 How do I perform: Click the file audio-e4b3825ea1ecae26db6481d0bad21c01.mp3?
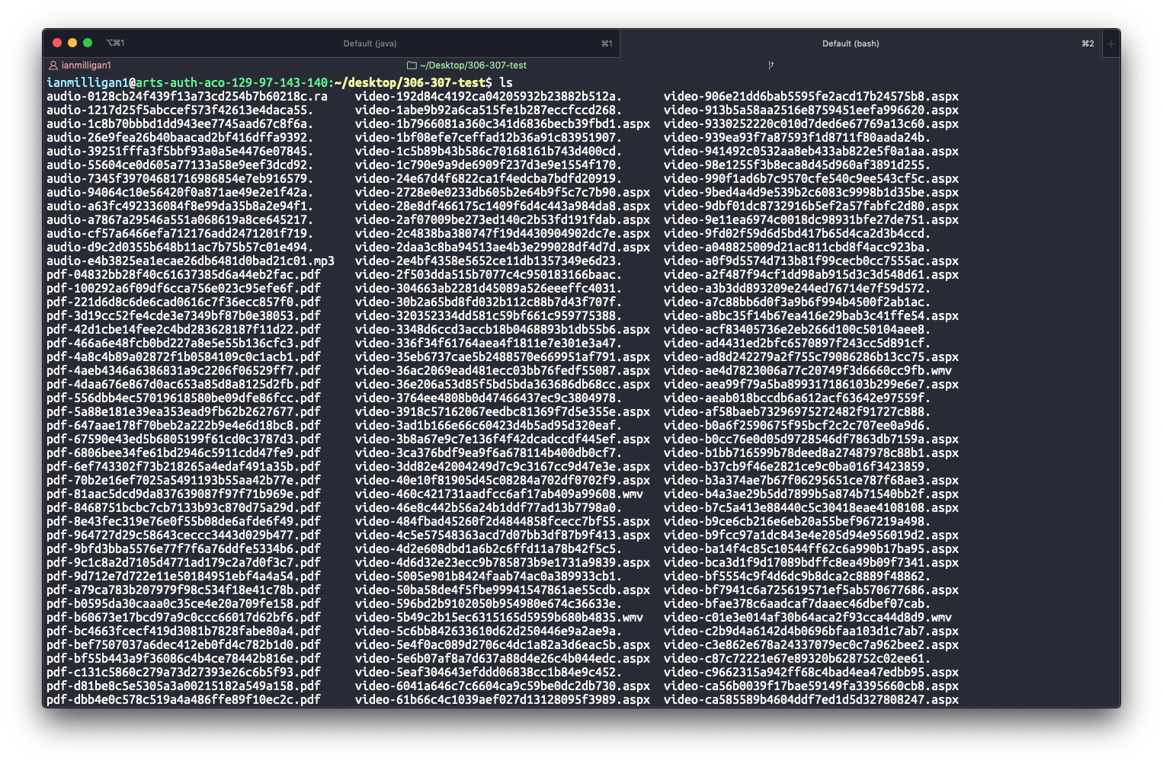point(191,261)
